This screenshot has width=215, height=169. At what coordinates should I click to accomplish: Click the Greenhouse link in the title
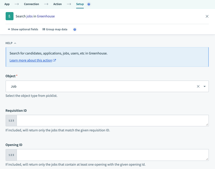point(46,16)
